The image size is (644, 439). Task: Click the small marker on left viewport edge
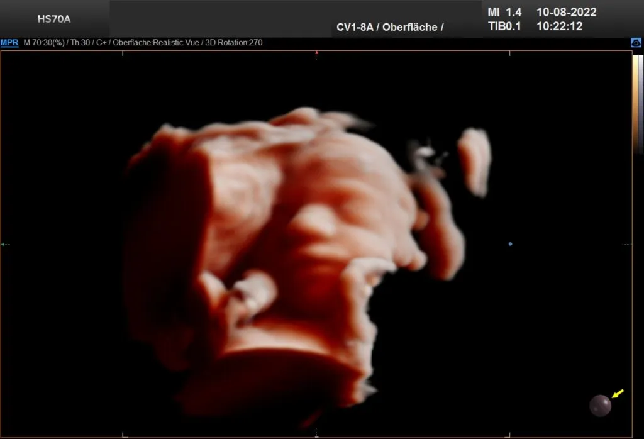tap(3, 244)
